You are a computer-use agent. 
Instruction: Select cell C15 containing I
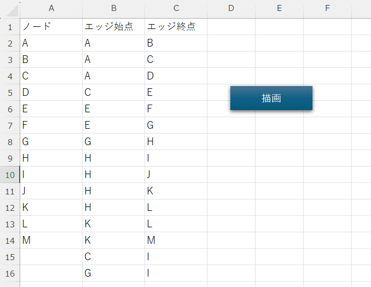point(176,257)
